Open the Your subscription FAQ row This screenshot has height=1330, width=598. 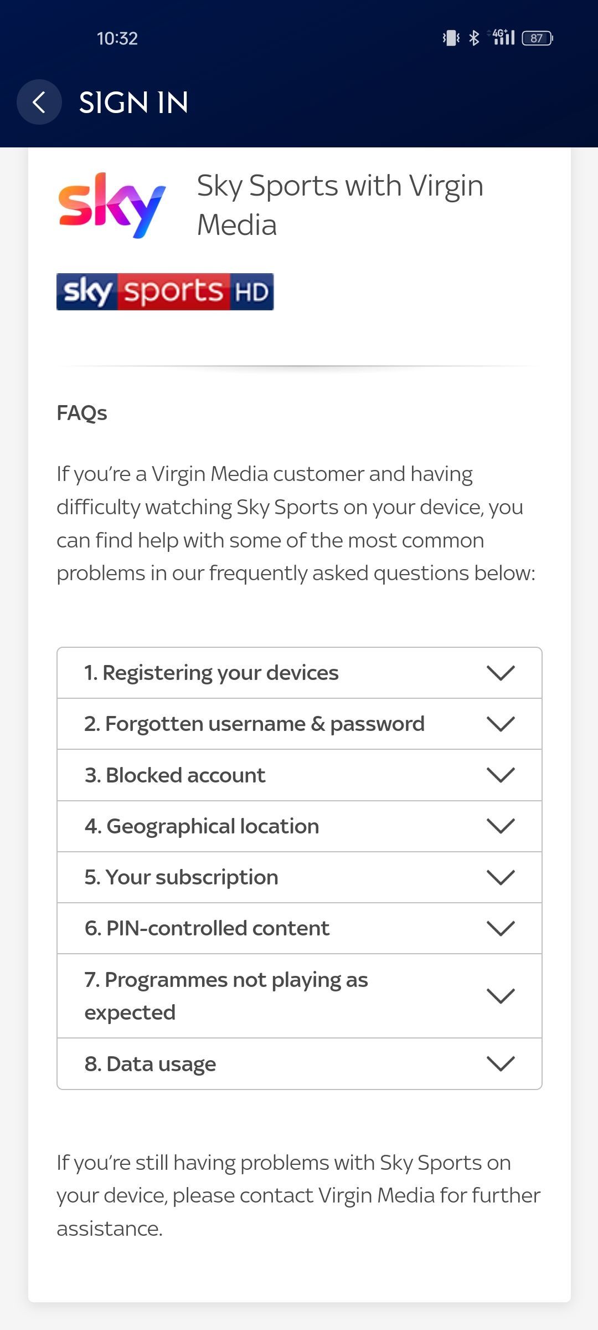coord(300,877)
